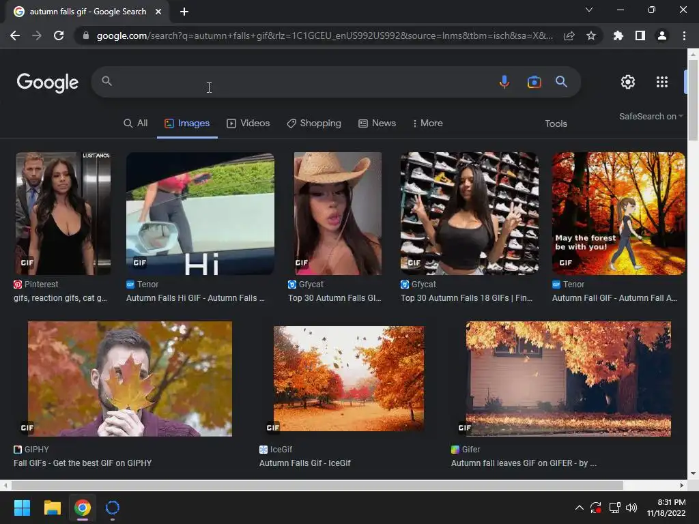
Task: Open the clock showing 8:31 PM
Action: (x=666, y=508)
